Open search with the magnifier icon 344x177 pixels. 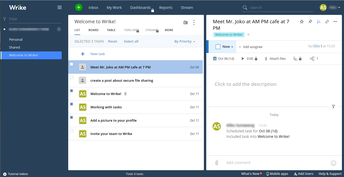(x=245, y=8)
